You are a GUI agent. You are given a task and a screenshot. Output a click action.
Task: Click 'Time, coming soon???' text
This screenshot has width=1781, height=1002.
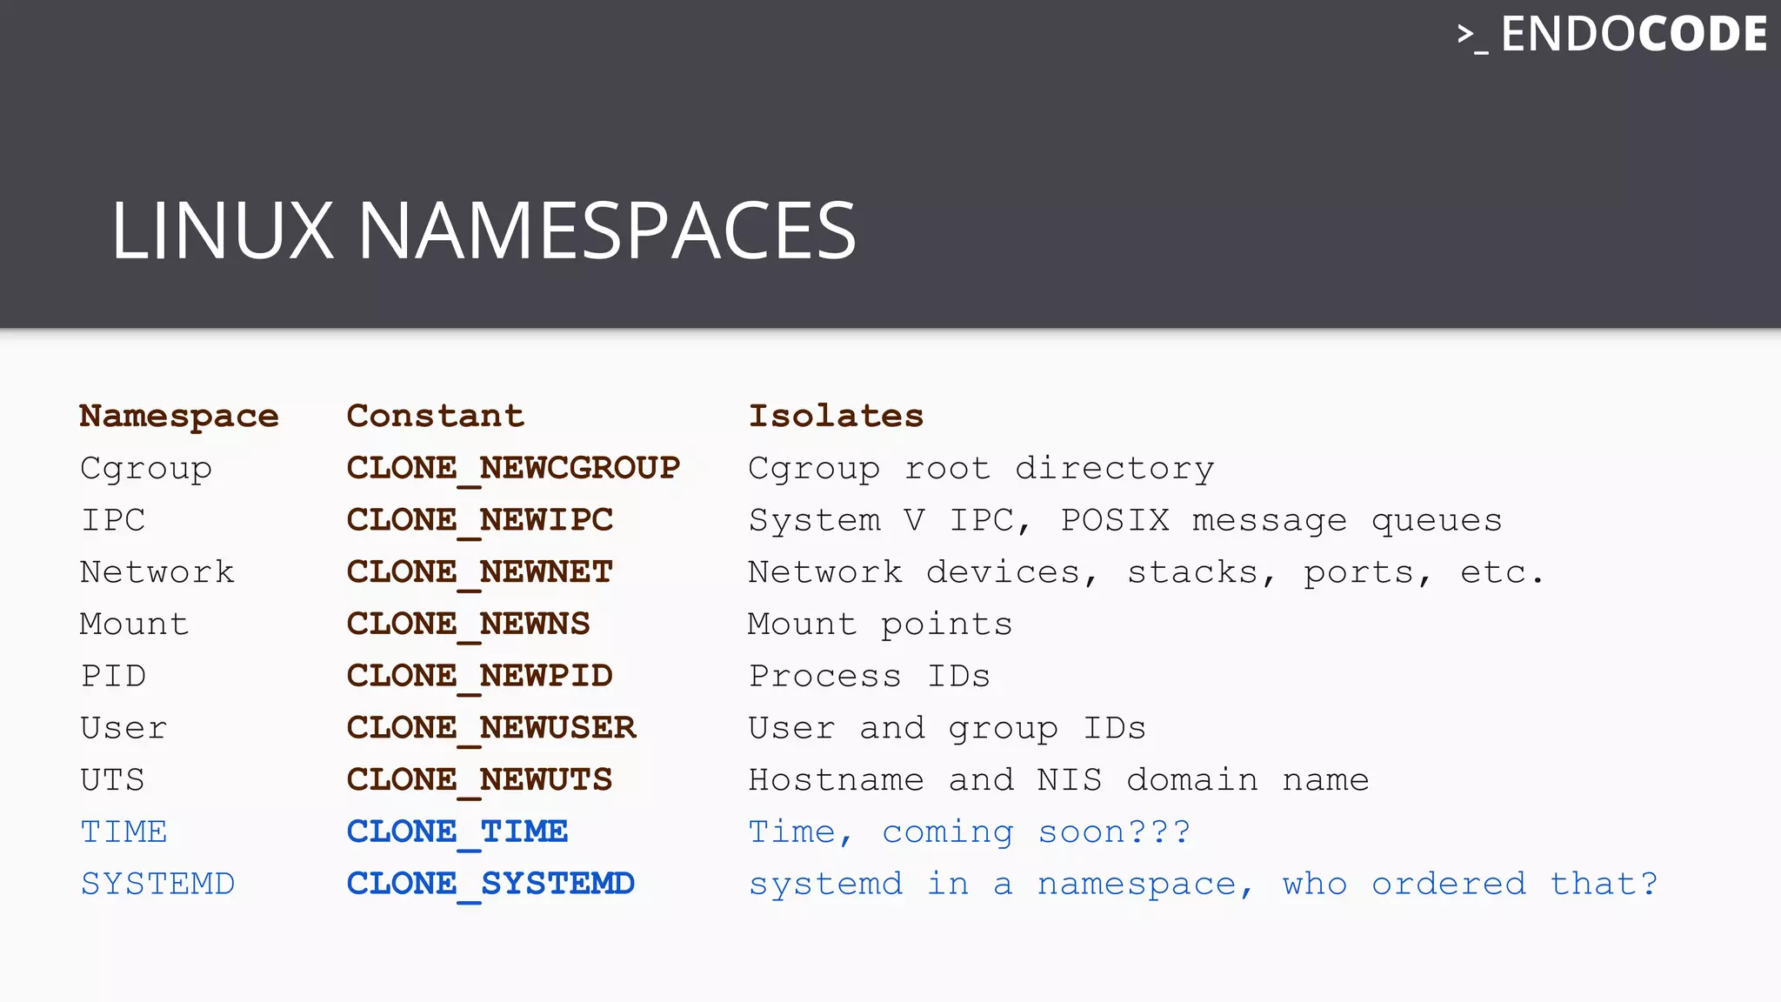(x=970, y=833)
